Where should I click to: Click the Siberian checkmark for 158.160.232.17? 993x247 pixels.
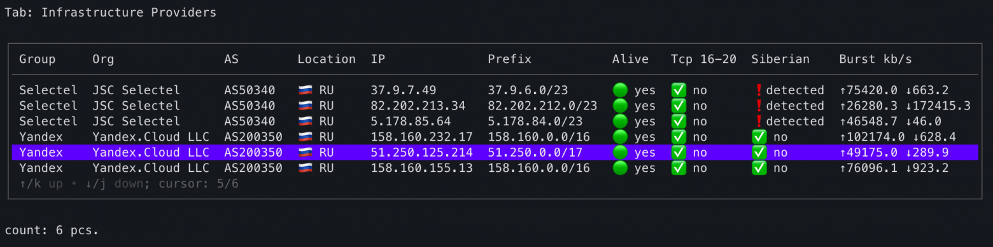pos(759,137)
